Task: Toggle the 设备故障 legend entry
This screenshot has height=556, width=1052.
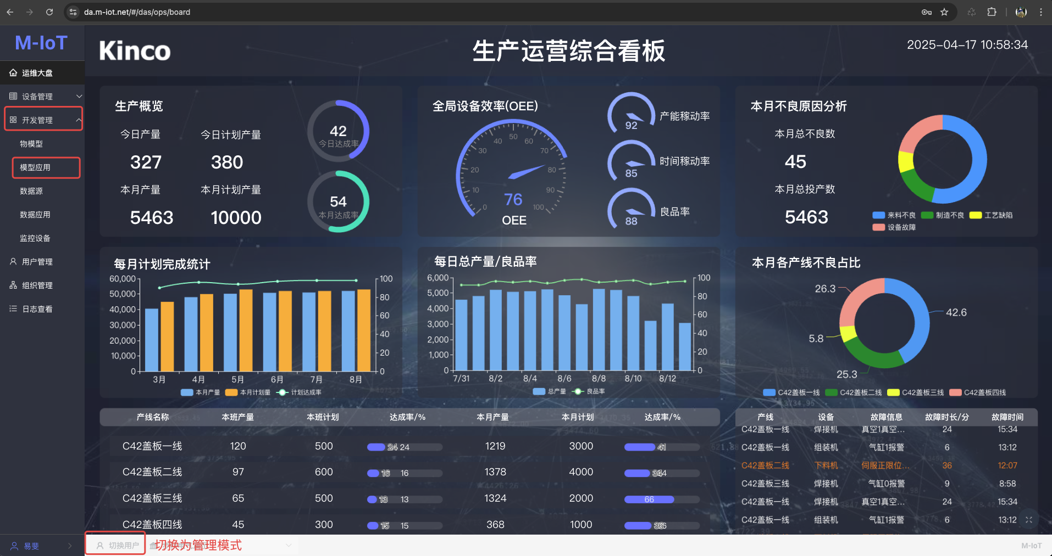Action: pos(894,227)
